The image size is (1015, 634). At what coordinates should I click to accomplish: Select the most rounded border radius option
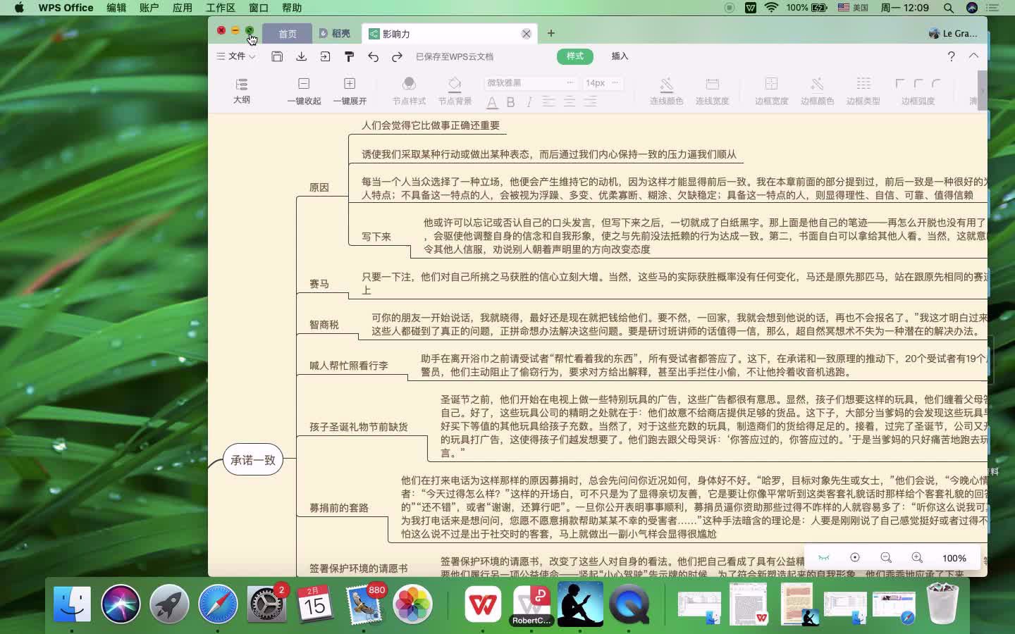coord(936,83)
